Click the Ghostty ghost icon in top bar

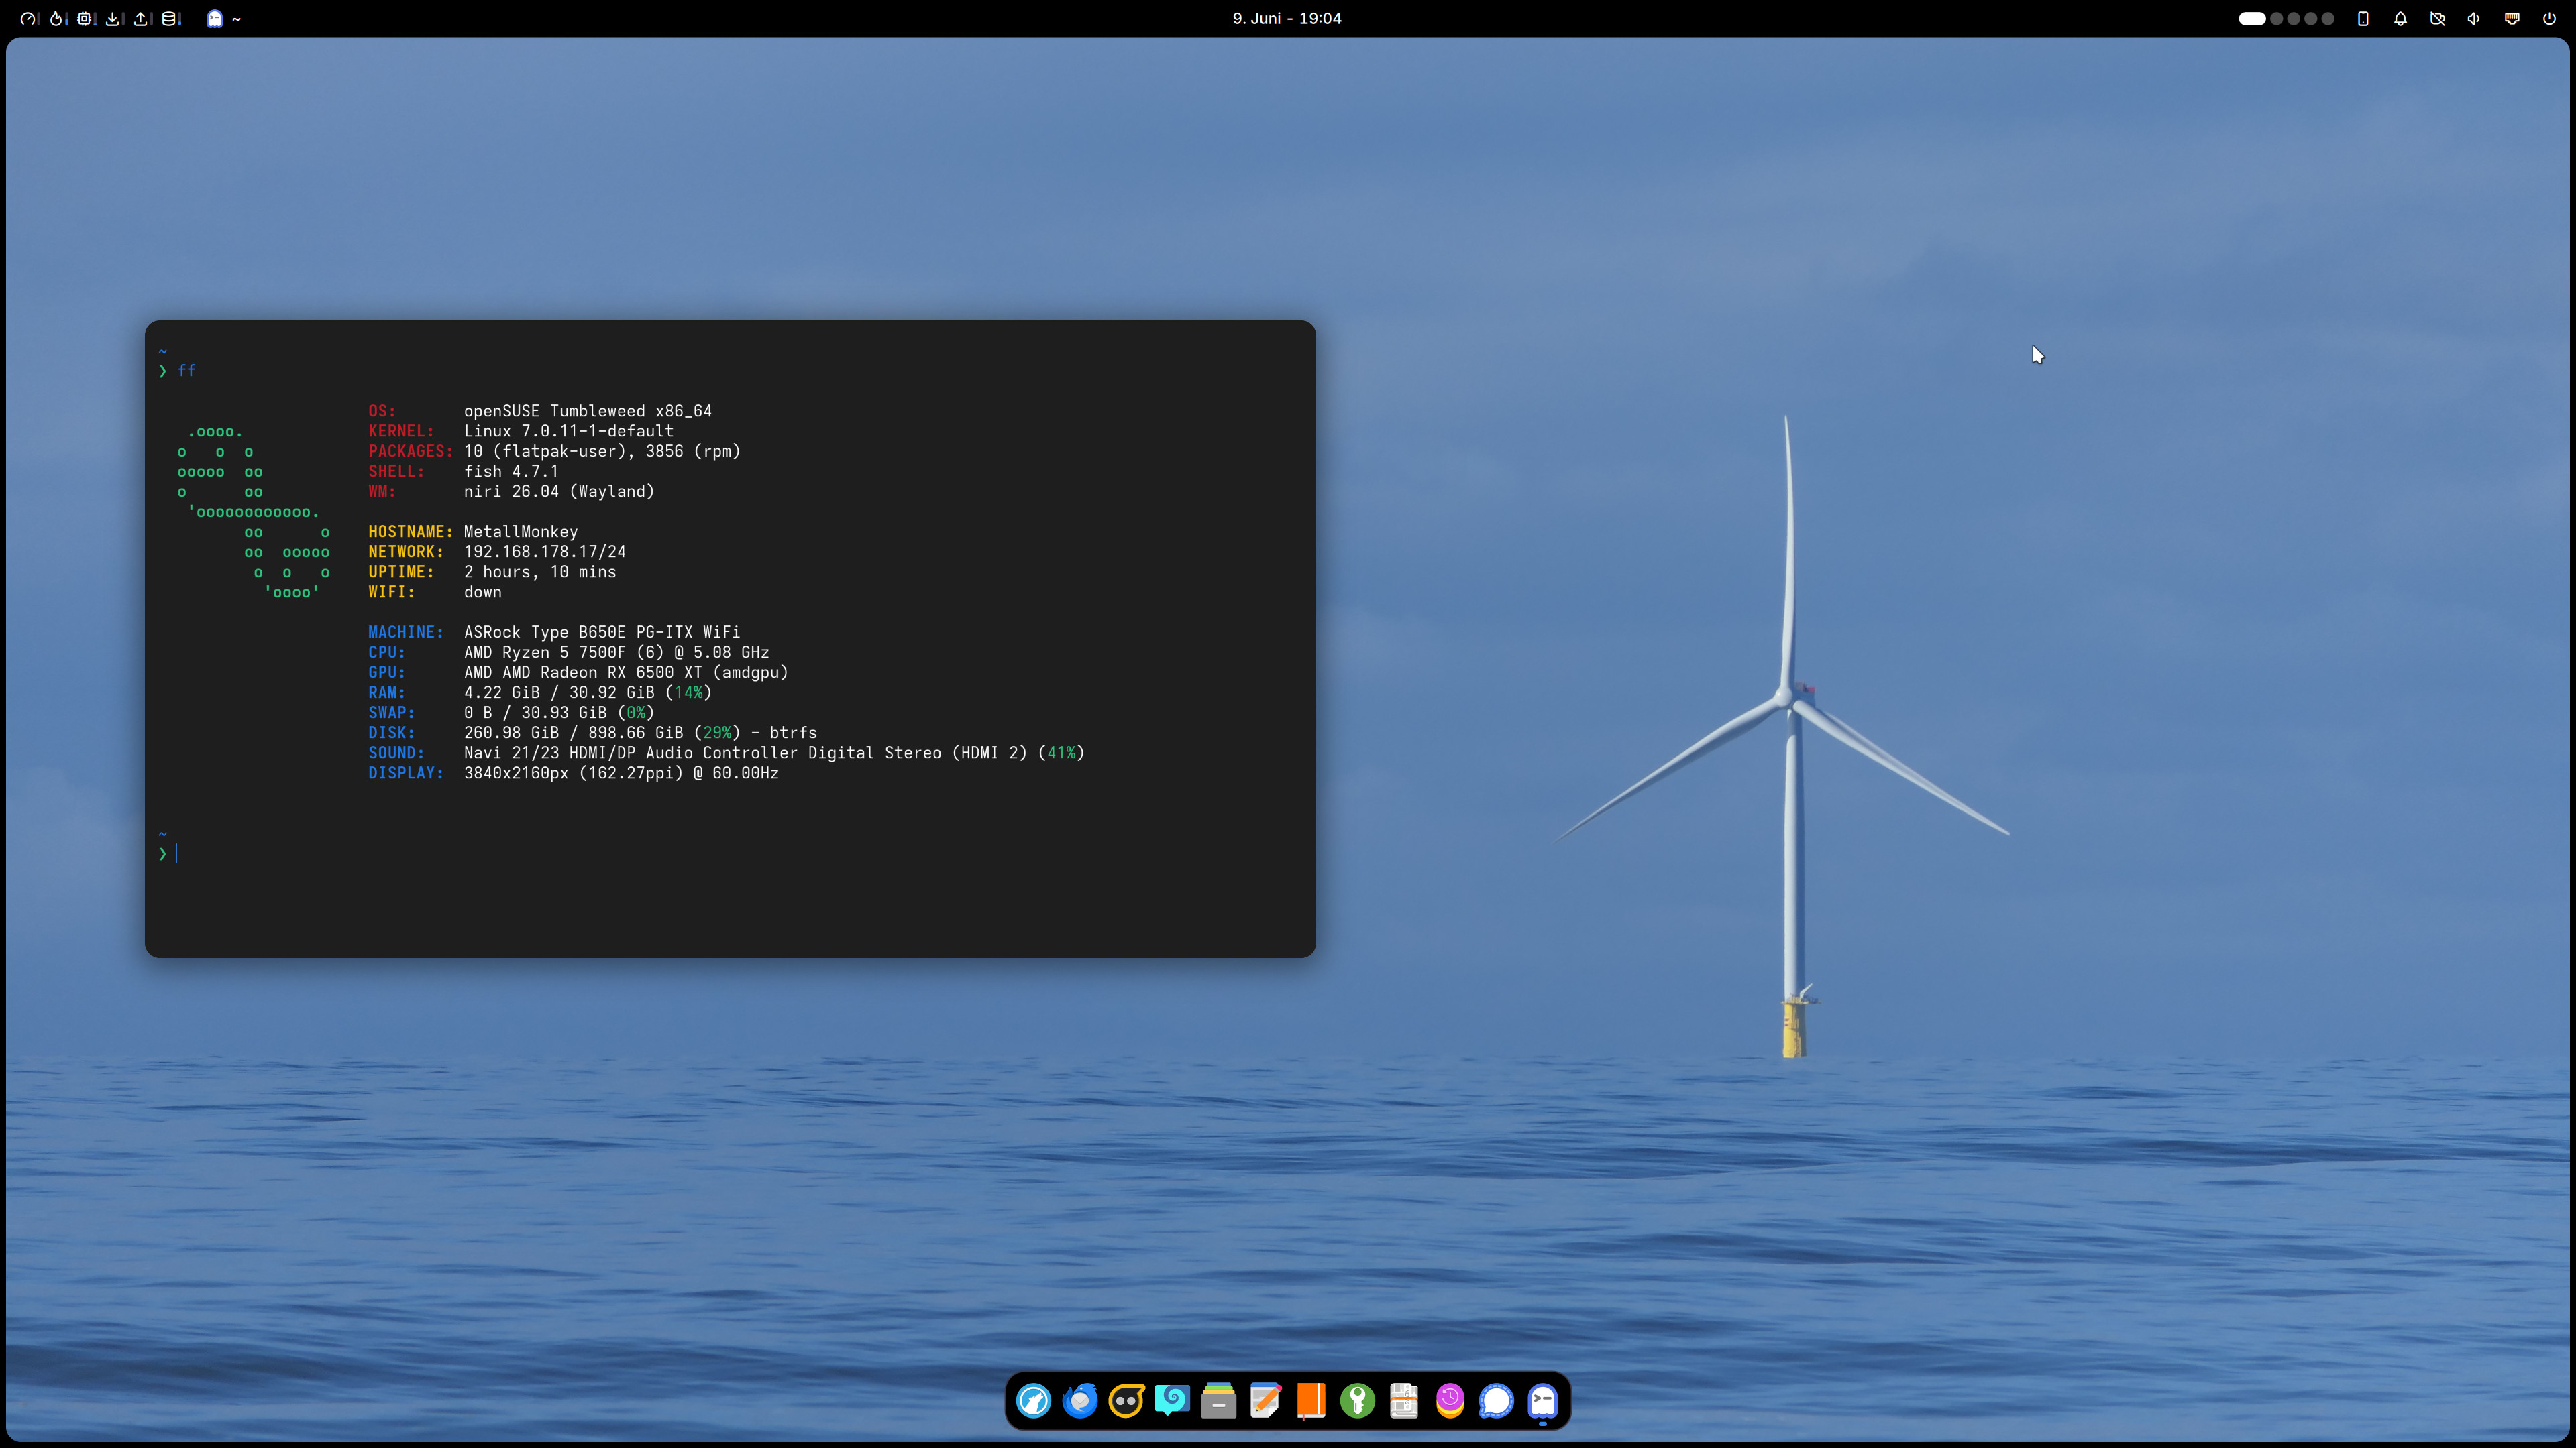pyautogui.click(x=214, y=19)
